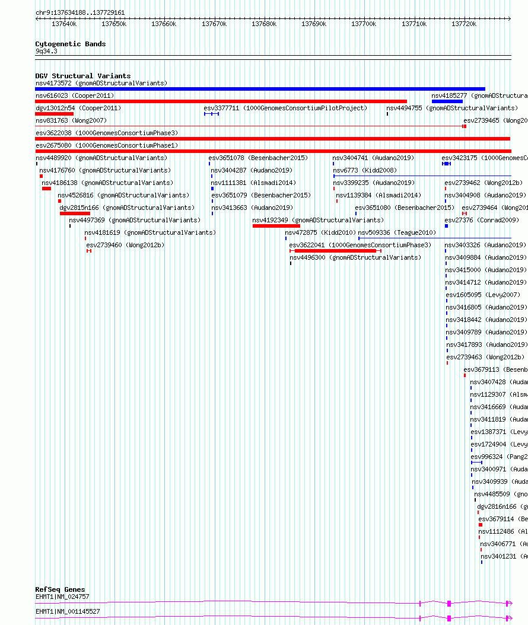Open the esv3622038 Phase3 label
The height and width of the screenshot is (625, 528).
[x=107, y=133]
